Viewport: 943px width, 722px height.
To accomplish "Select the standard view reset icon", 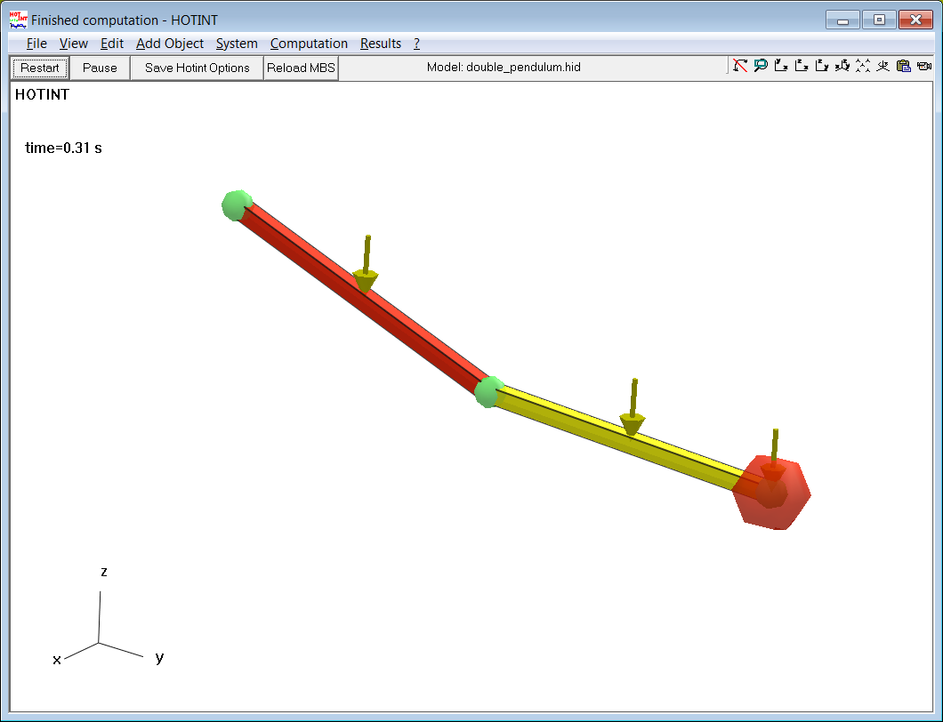I will pyautogui.click(x=883, y=65).
